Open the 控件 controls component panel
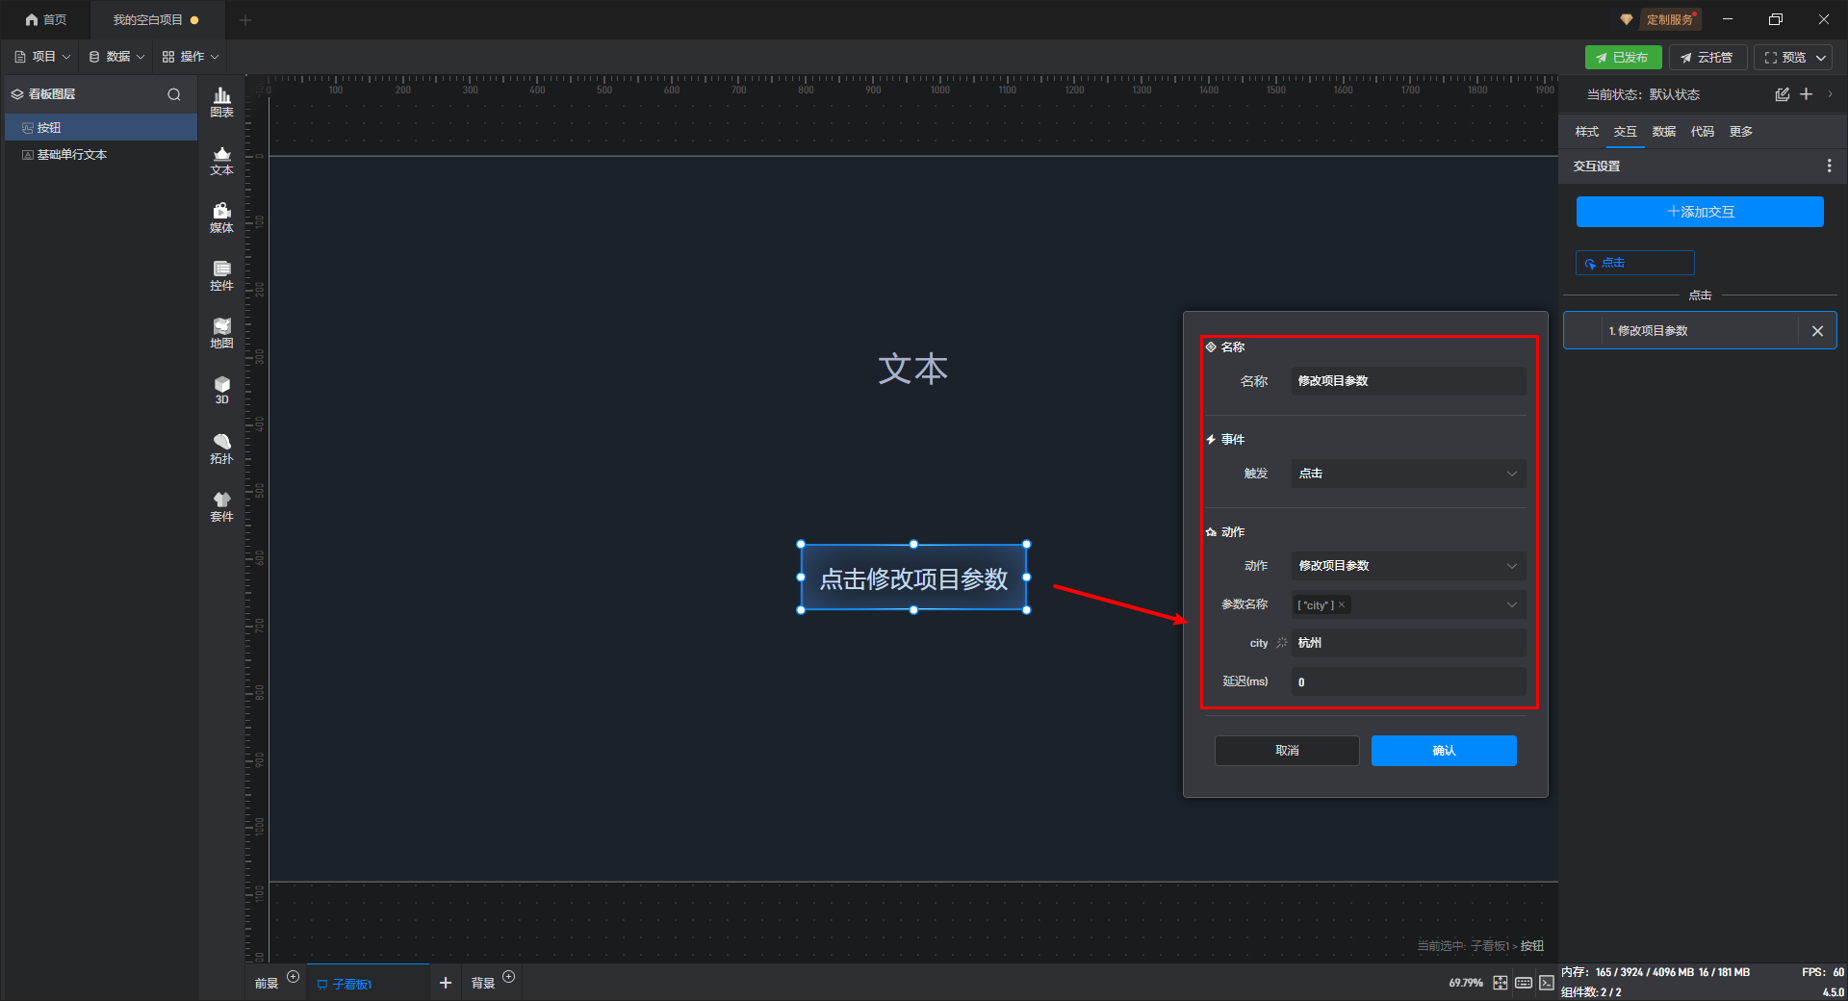Viewport: 1848px width, 1001px height. click(x=221, y=275)
